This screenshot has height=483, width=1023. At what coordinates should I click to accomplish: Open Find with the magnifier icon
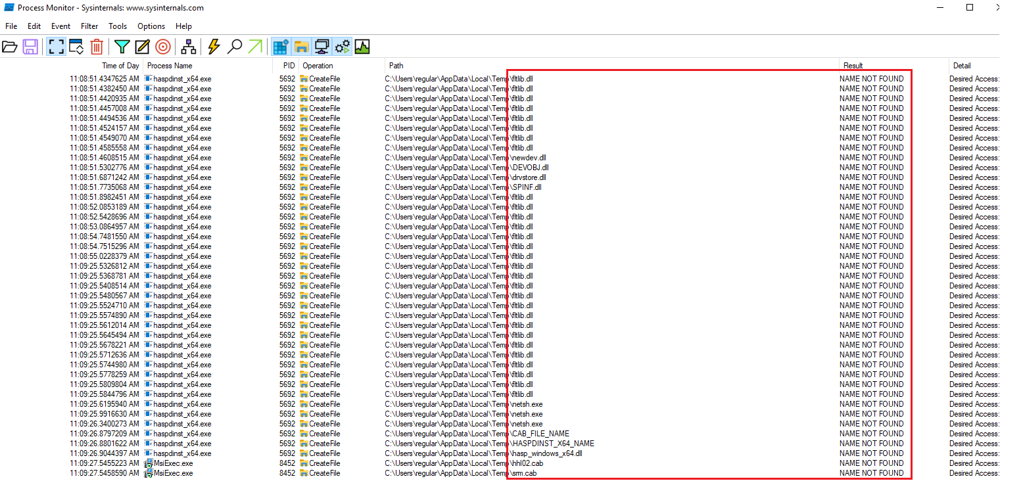235,47
